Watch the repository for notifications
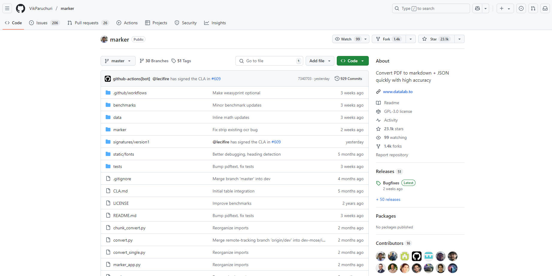552x276 pixels. click(x=347, y=39)
